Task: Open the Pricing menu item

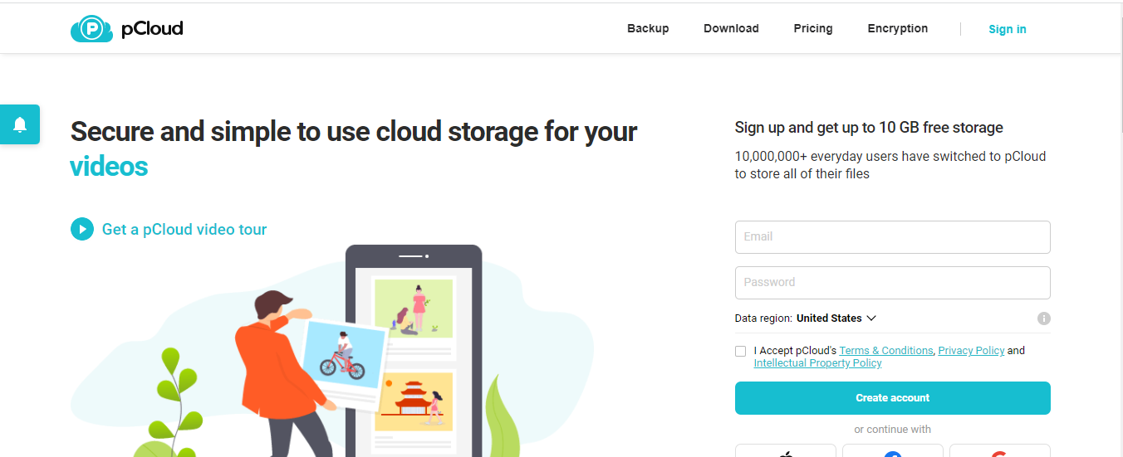Action: click(x=813, y=28)
